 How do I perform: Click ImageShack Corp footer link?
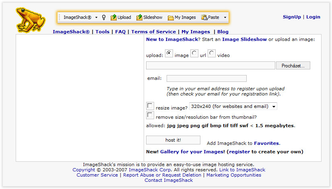click(150, 170)
